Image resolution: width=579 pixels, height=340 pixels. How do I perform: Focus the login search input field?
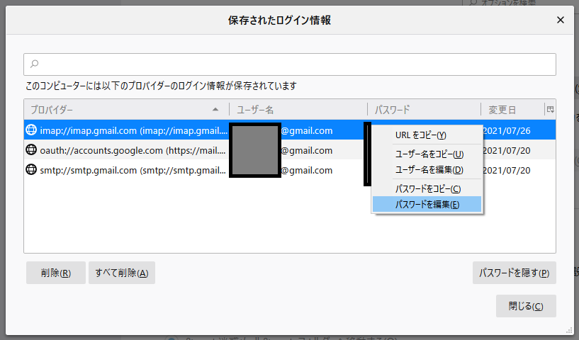coord(290,64)
